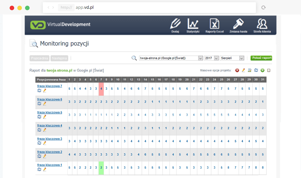Open Strefa klienta user icon
Screen dimensions: 301x178
coord(262,26)
